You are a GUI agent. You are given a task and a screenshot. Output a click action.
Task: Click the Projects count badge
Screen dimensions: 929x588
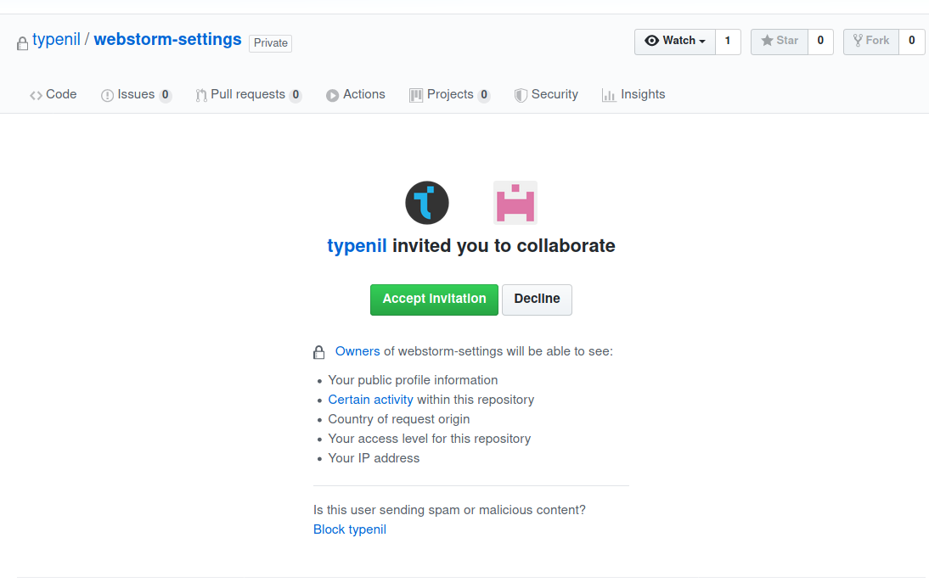pos(484,95)
